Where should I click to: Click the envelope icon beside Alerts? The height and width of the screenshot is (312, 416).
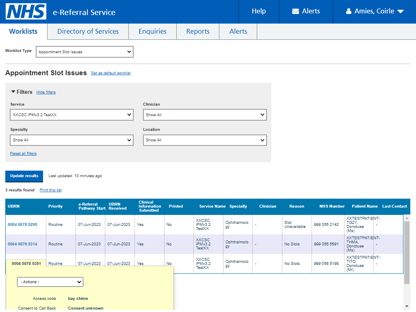point(295,11)
